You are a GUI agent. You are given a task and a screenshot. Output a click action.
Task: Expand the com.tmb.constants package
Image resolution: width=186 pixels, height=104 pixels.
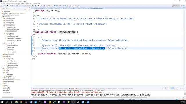point(3,18)
